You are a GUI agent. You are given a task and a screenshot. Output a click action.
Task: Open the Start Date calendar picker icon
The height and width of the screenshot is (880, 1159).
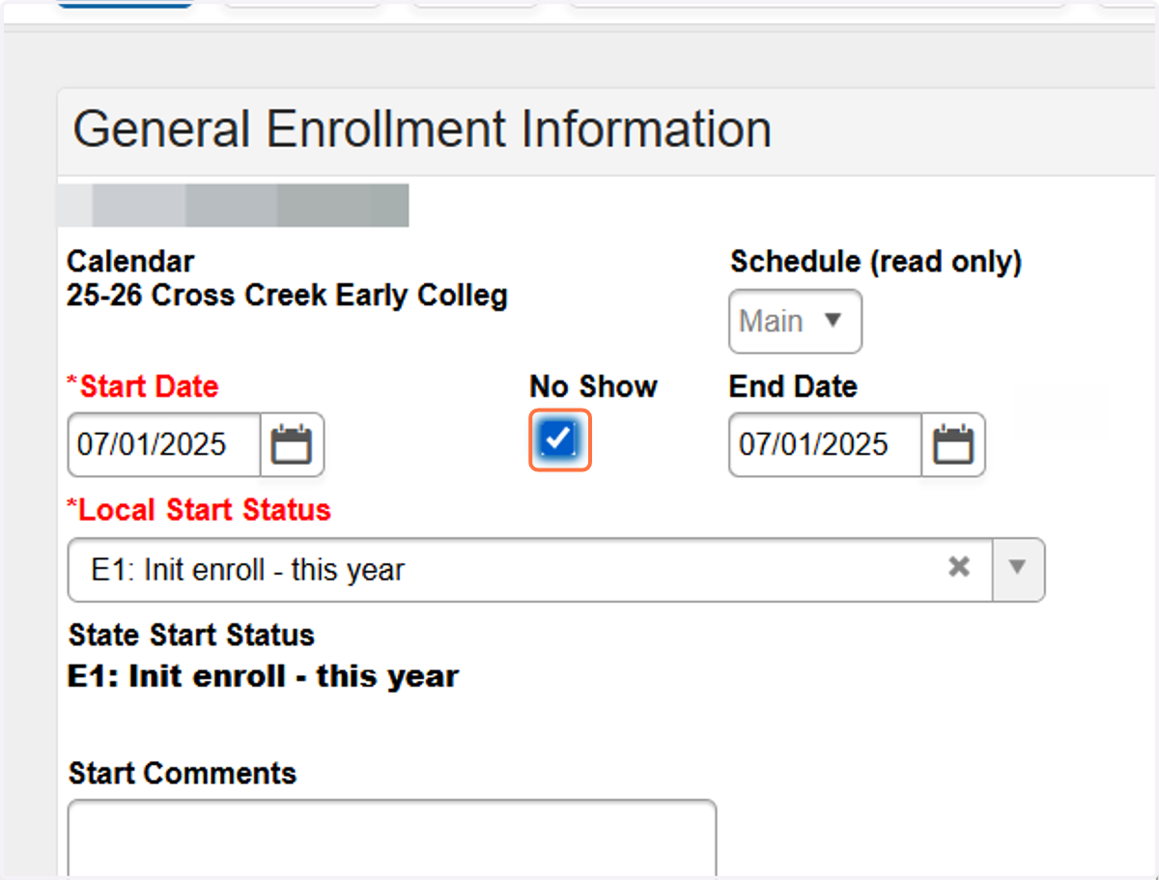pyautogui.click(x=292, y=445)
